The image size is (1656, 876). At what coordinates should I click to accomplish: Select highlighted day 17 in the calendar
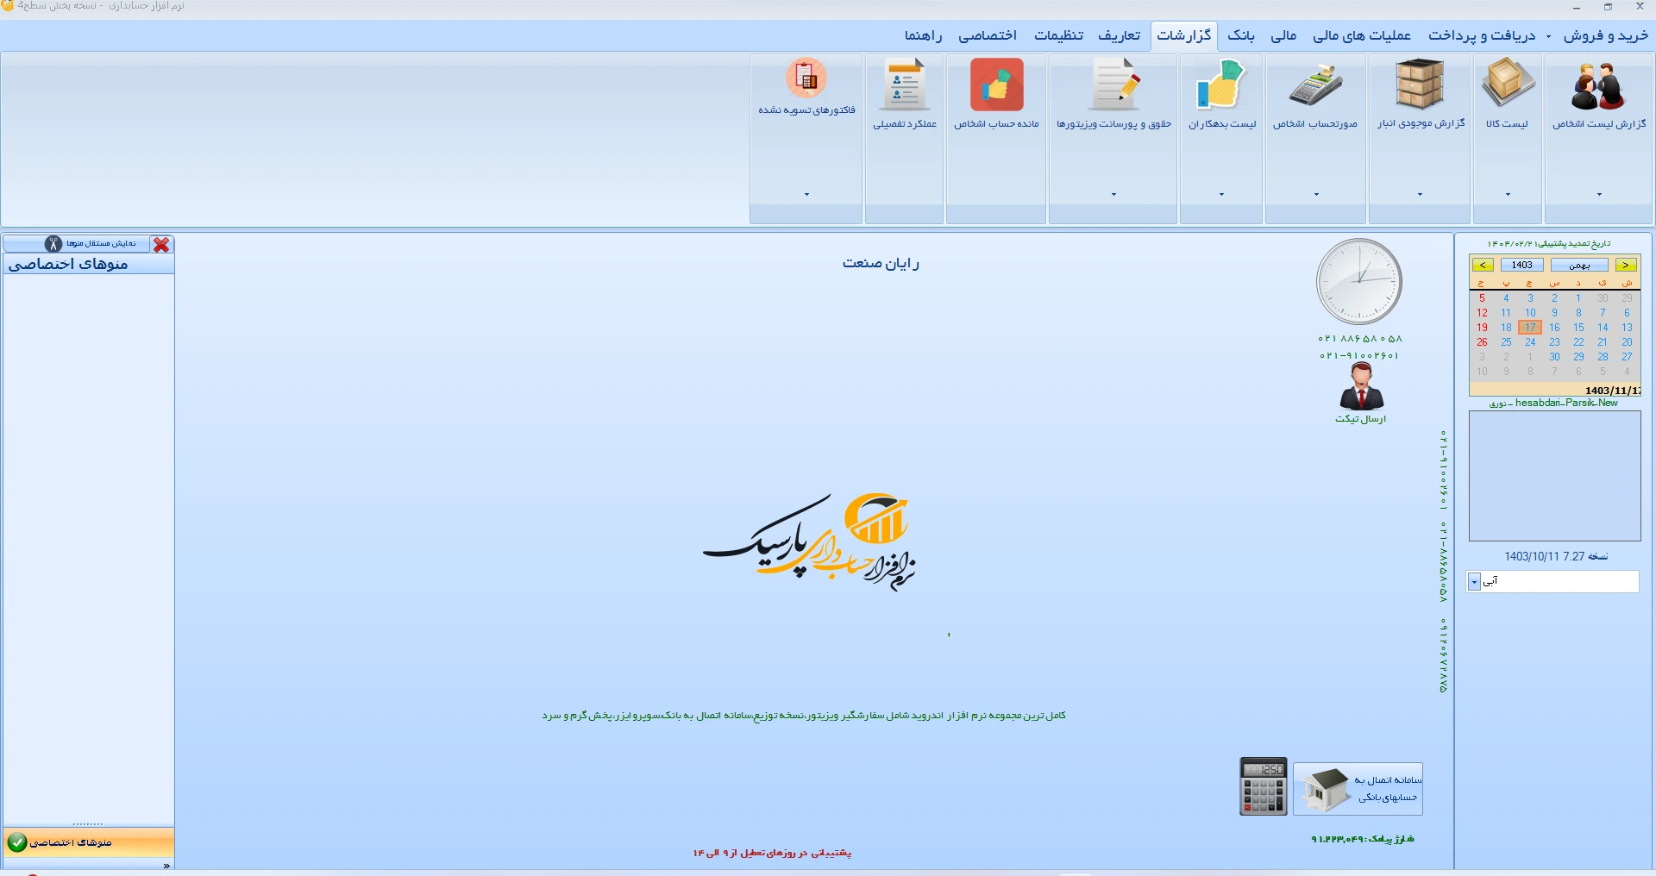1530,328
